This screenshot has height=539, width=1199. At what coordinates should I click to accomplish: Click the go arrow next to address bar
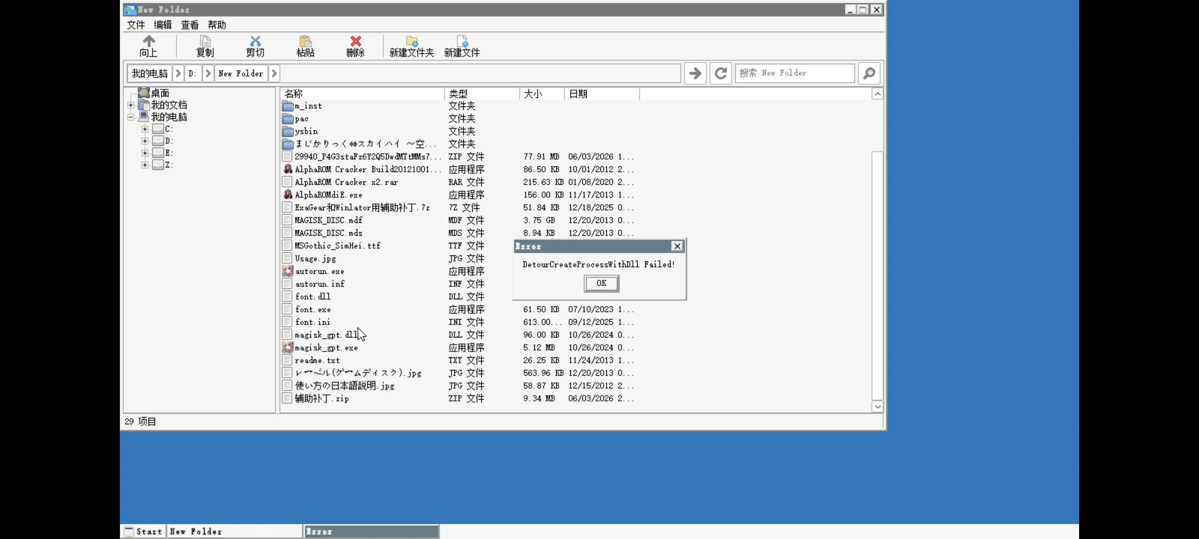click(x=695, y=73)
